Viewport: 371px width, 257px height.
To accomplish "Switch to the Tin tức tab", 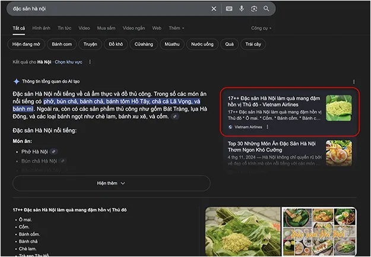I will click(x=64, y=28).
